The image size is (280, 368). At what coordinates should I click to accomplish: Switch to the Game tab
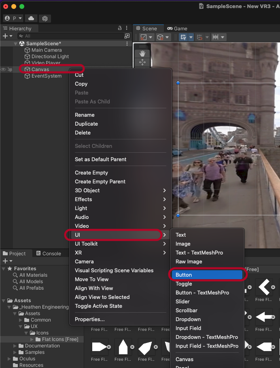point(177,28)
